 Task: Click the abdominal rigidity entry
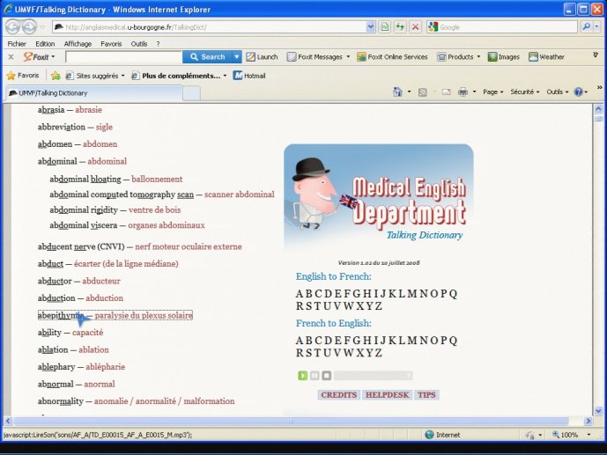115,209
